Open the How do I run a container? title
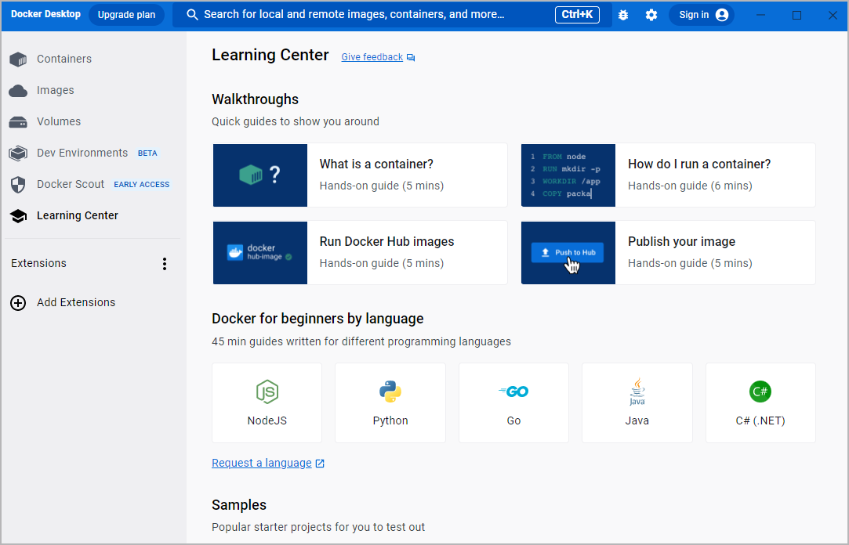Image resolution: width=849 pixels, height=545 pixels. click(x=699, y=164)
